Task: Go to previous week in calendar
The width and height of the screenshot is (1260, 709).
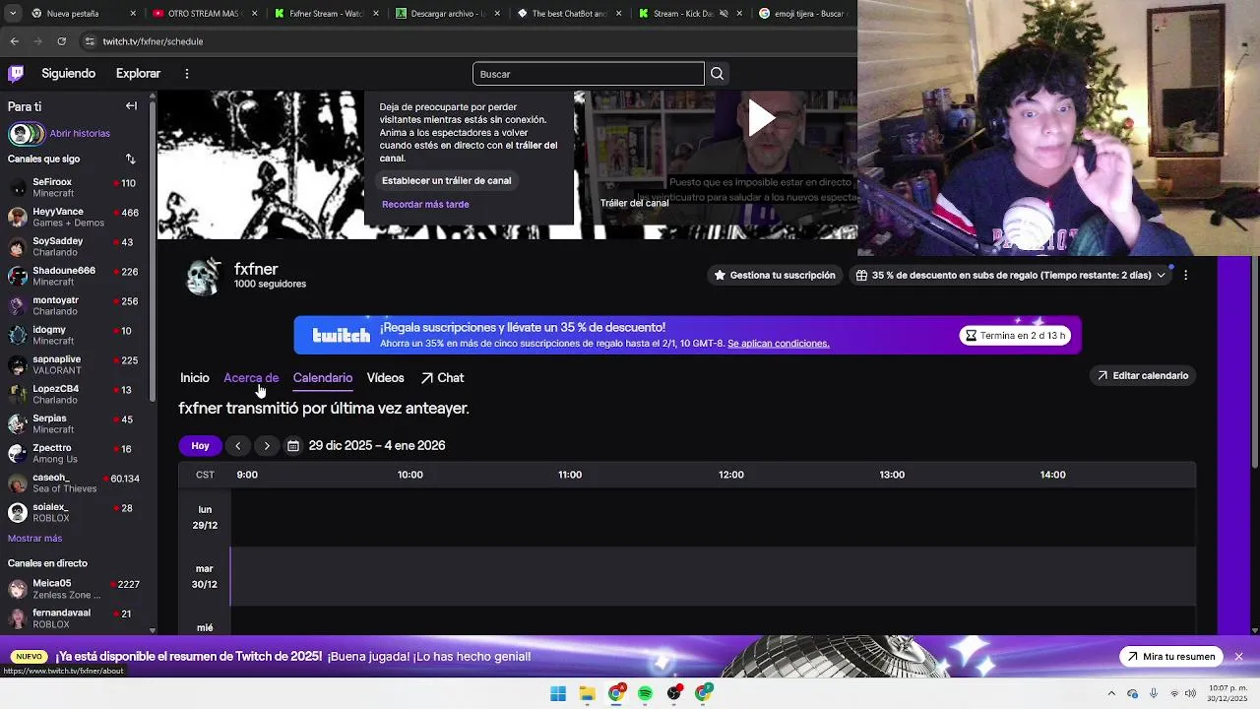Action: click(x=237, y=446)
